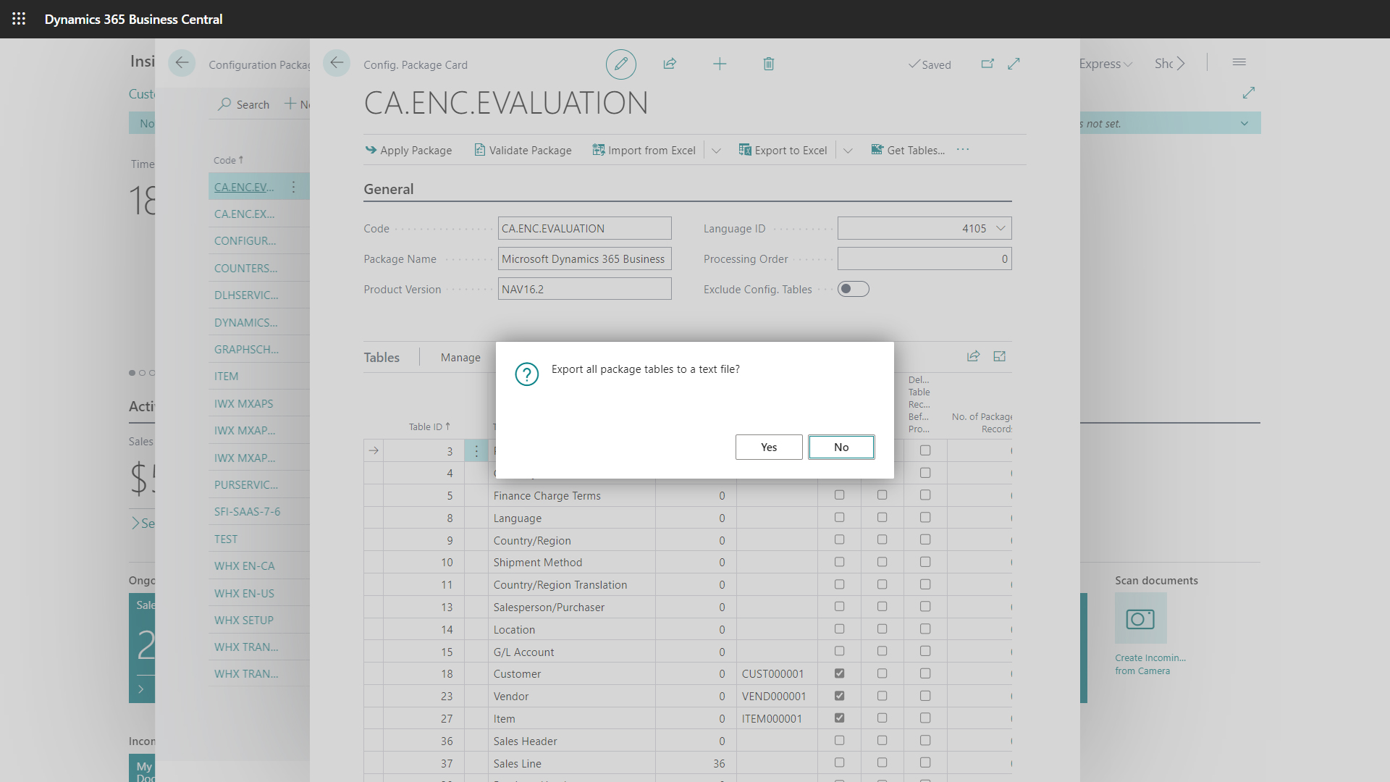Open the Validate Package action
The image size is (1390, 782).
click(x=523, y=150)
